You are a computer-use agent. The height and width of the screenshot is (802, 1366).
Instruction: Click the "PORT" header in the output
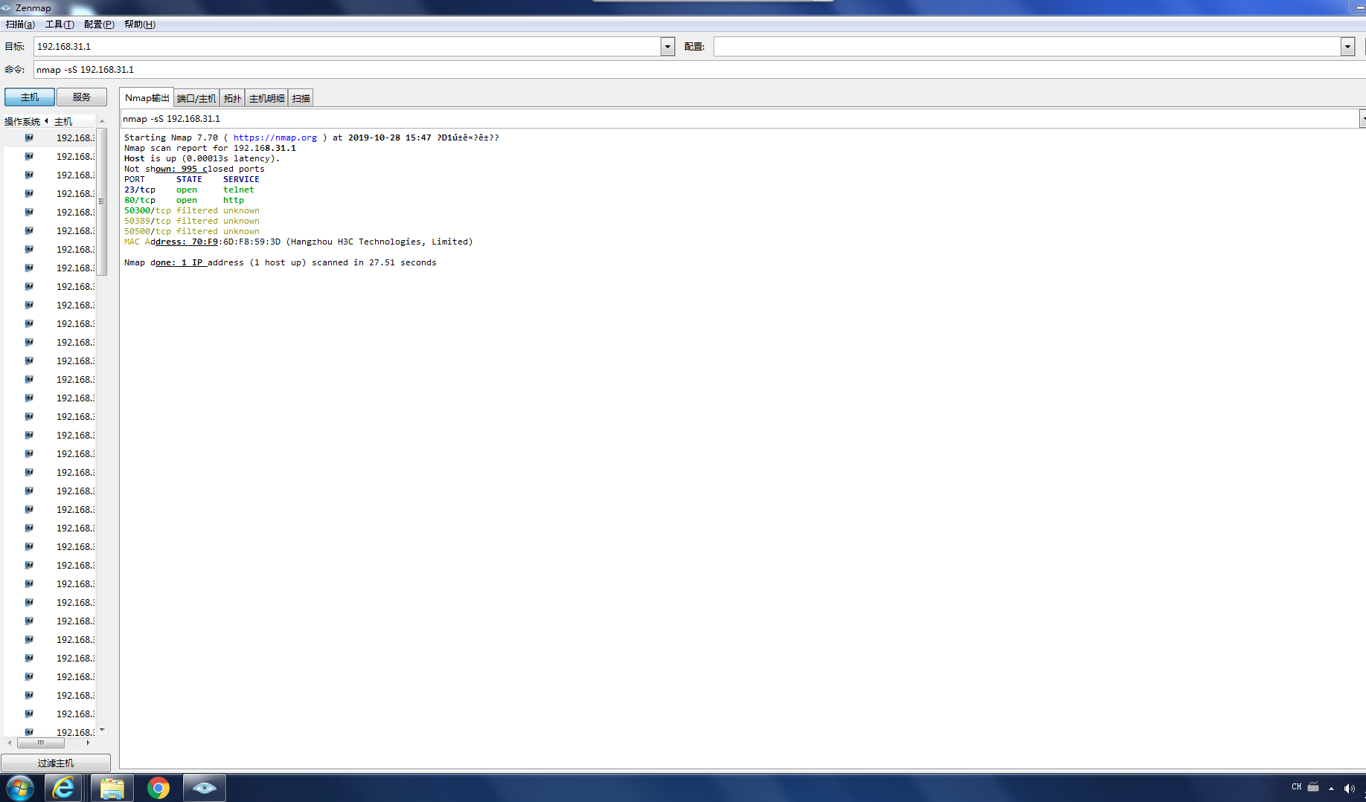[x=135, y=179]
